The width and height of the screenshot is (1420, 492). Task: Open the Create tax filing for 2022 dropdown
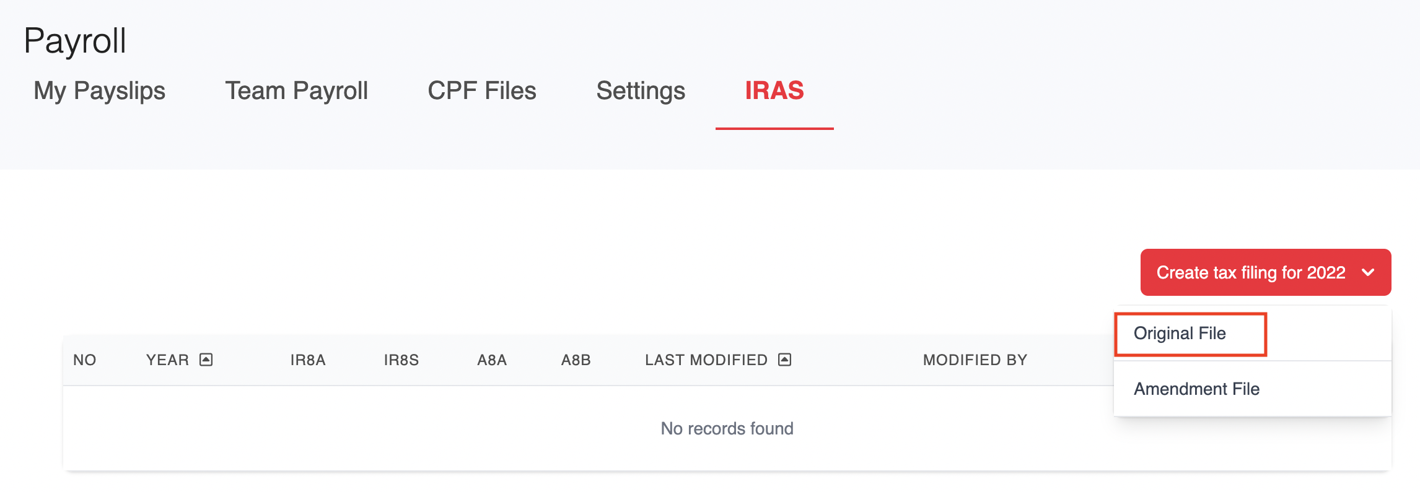click(1266, 272)
